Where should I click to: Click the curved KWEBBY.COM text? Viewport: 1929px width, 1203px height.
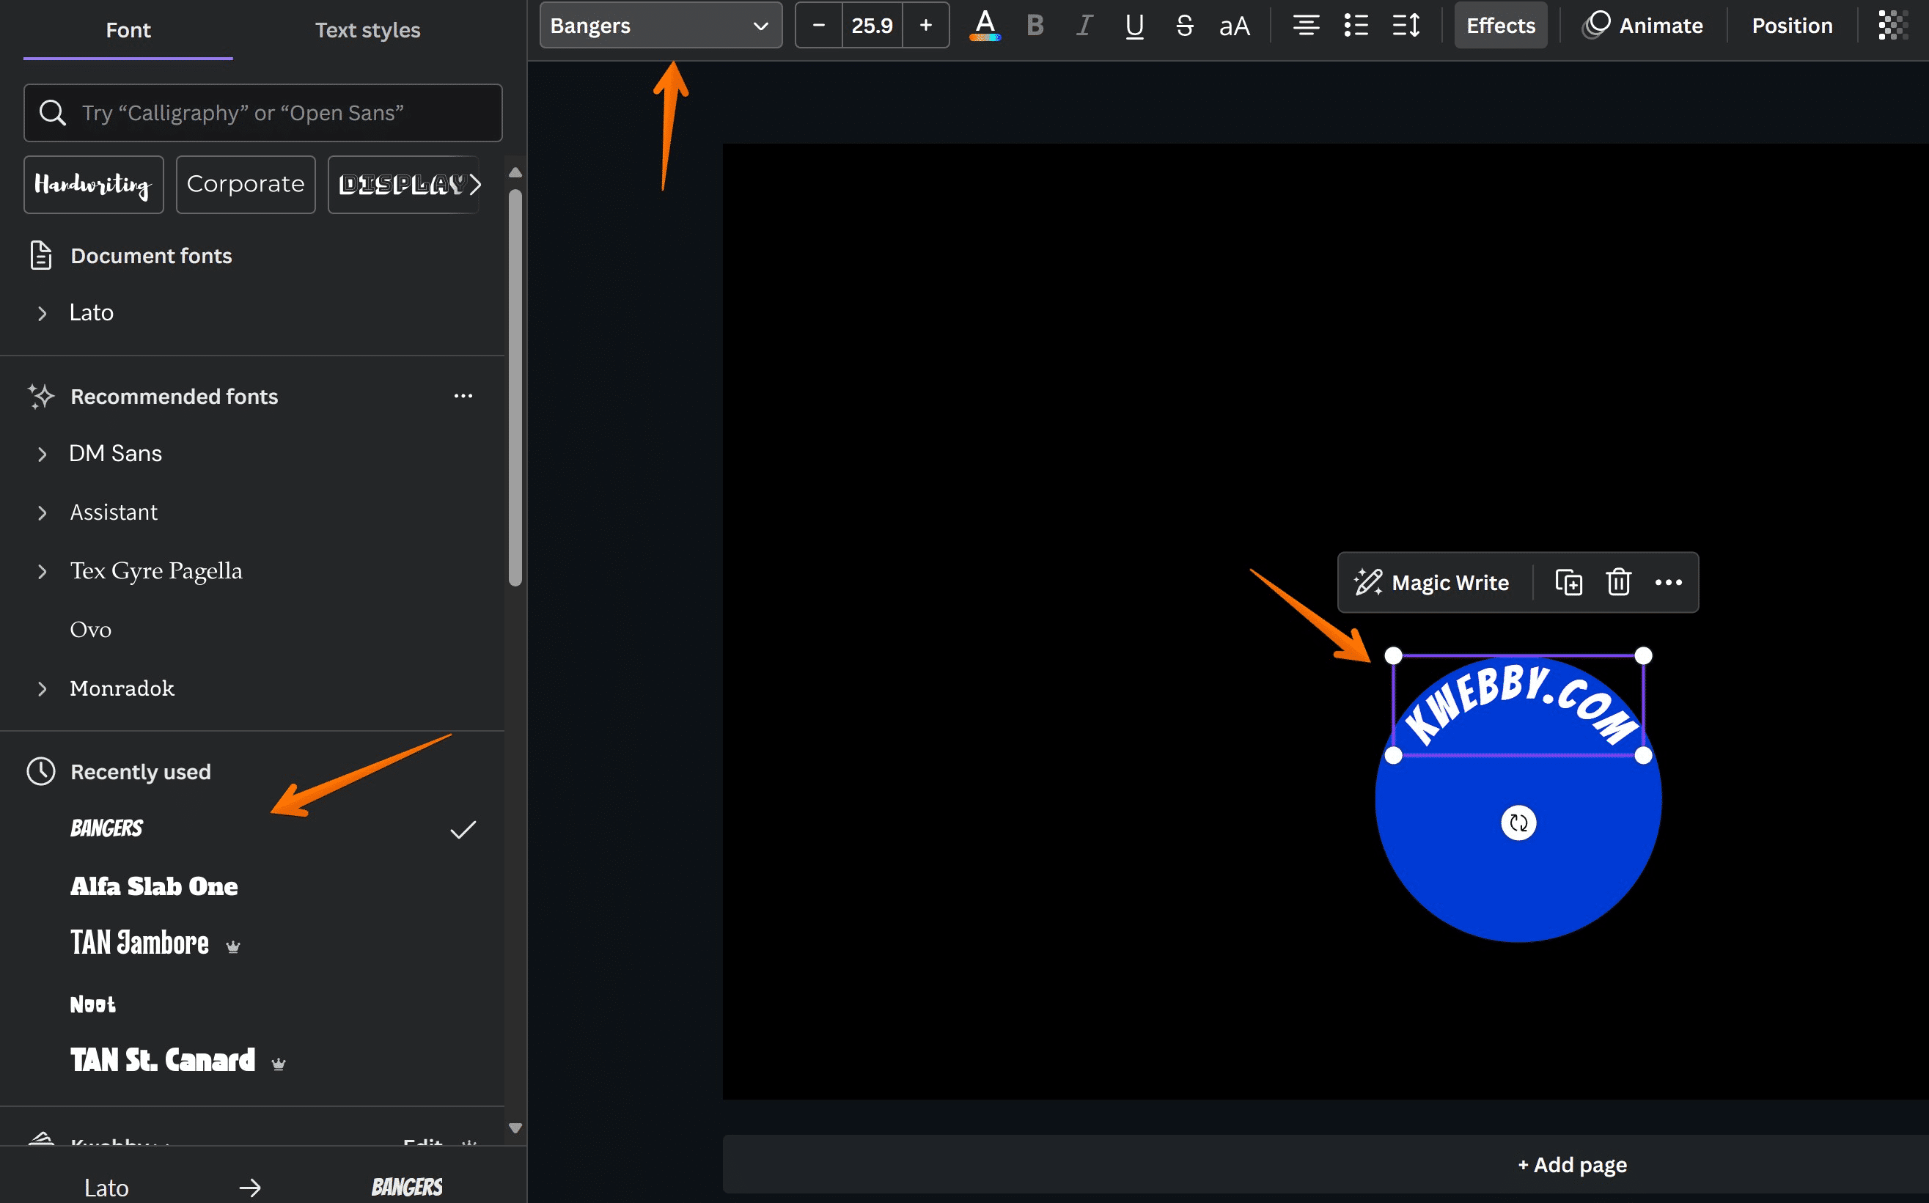[1518, 704]
